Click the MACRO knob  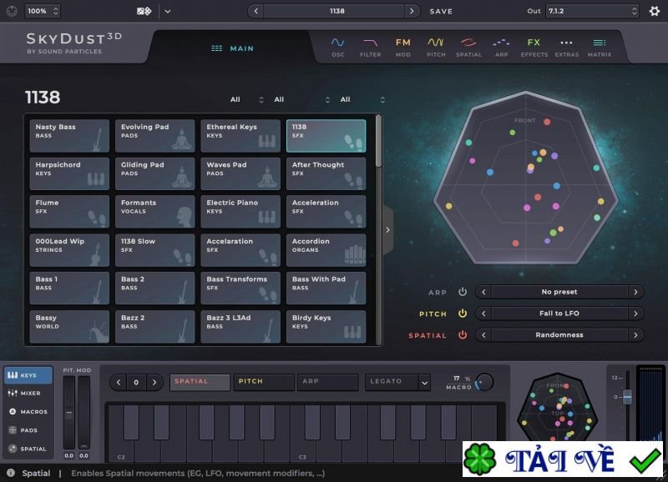pyautogui.click(x=484, y=382)
